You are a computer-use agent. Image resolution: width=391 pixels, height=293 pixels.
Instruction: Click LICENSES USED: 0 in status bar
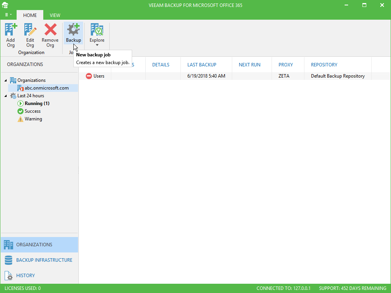click(22, 288)
